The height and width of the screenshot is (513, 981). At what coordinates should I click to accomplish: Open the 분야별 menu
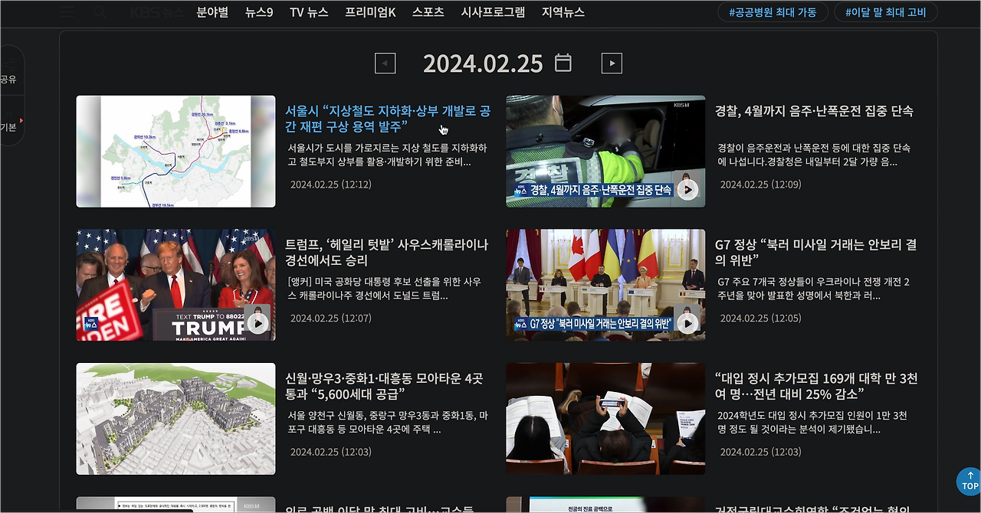[x=212, y=12]
